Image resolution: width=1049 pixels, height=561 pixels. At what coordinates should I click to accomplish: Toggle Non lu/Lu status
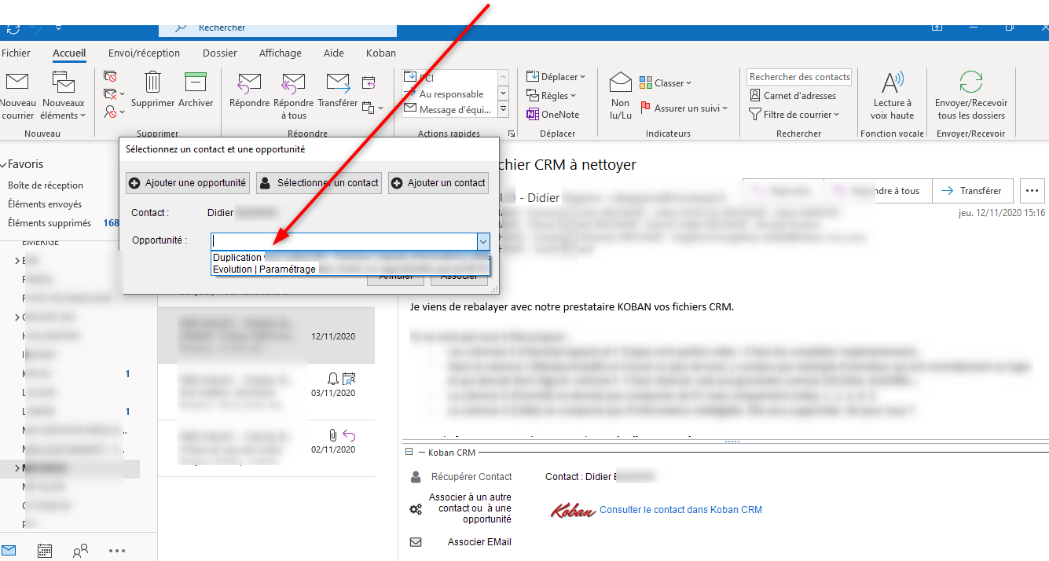click(621, 97)
